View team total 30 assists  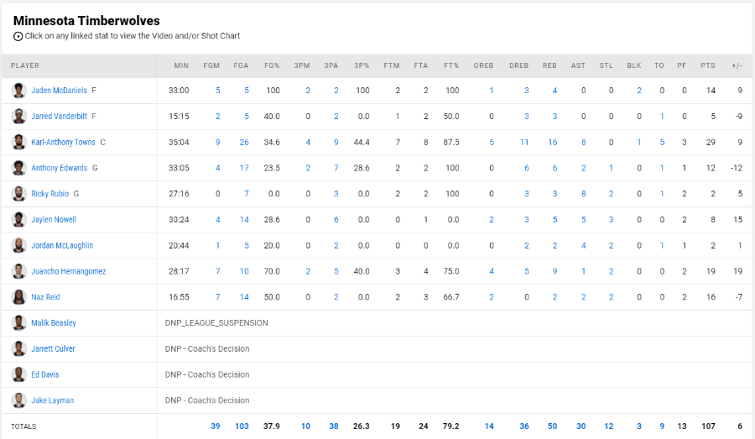pyautogui.click(x=581, y=426)
